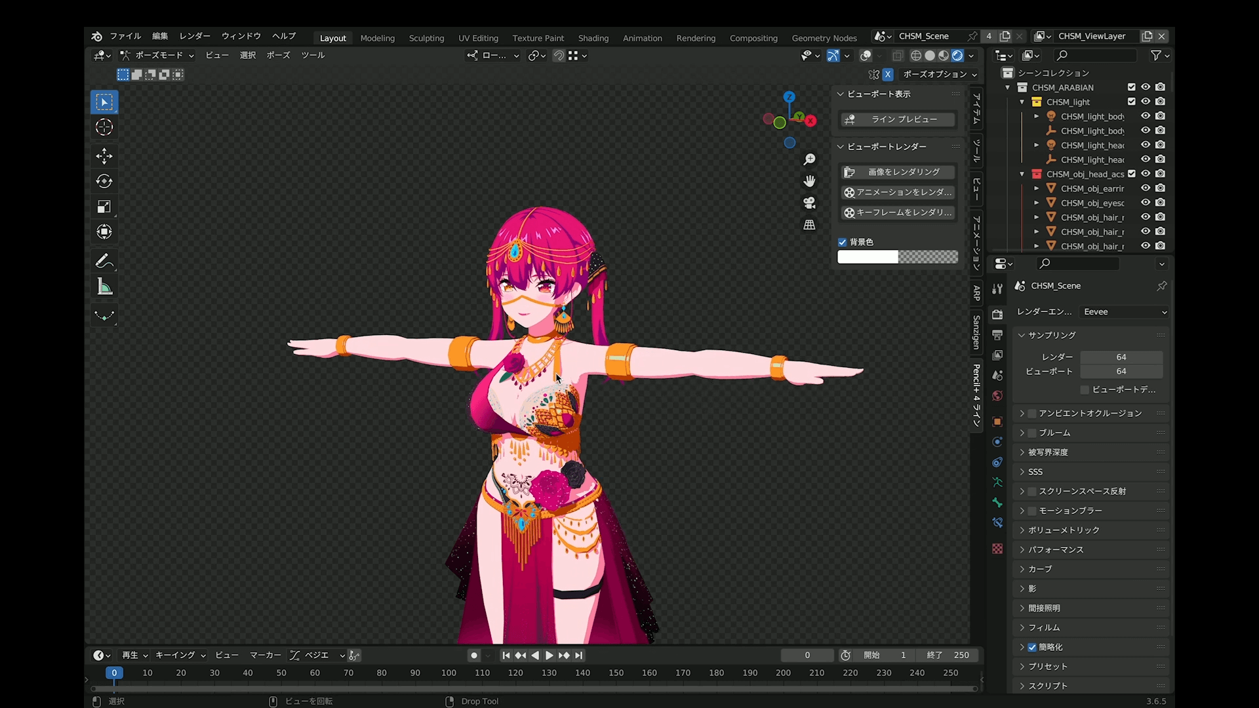
Task: Toggle the 簡略化 checkbox
Action: 1032,647
